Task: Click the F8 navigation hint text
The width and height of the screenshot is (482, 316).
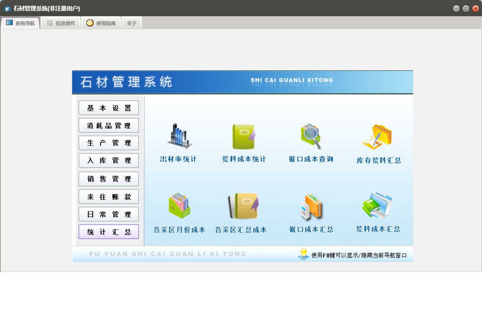Action: [x=359, y=255]
